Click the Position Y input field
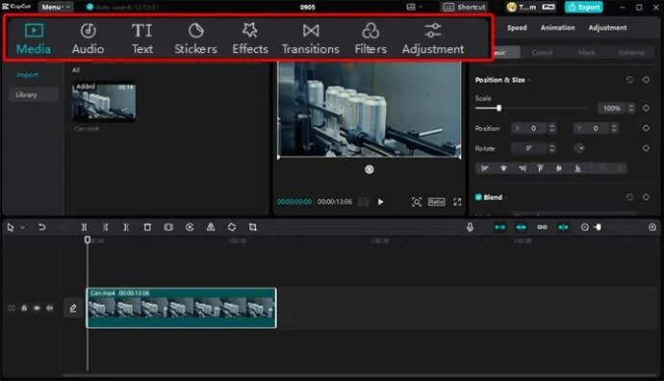The image size is (664, 381). [x=592, y=128]
